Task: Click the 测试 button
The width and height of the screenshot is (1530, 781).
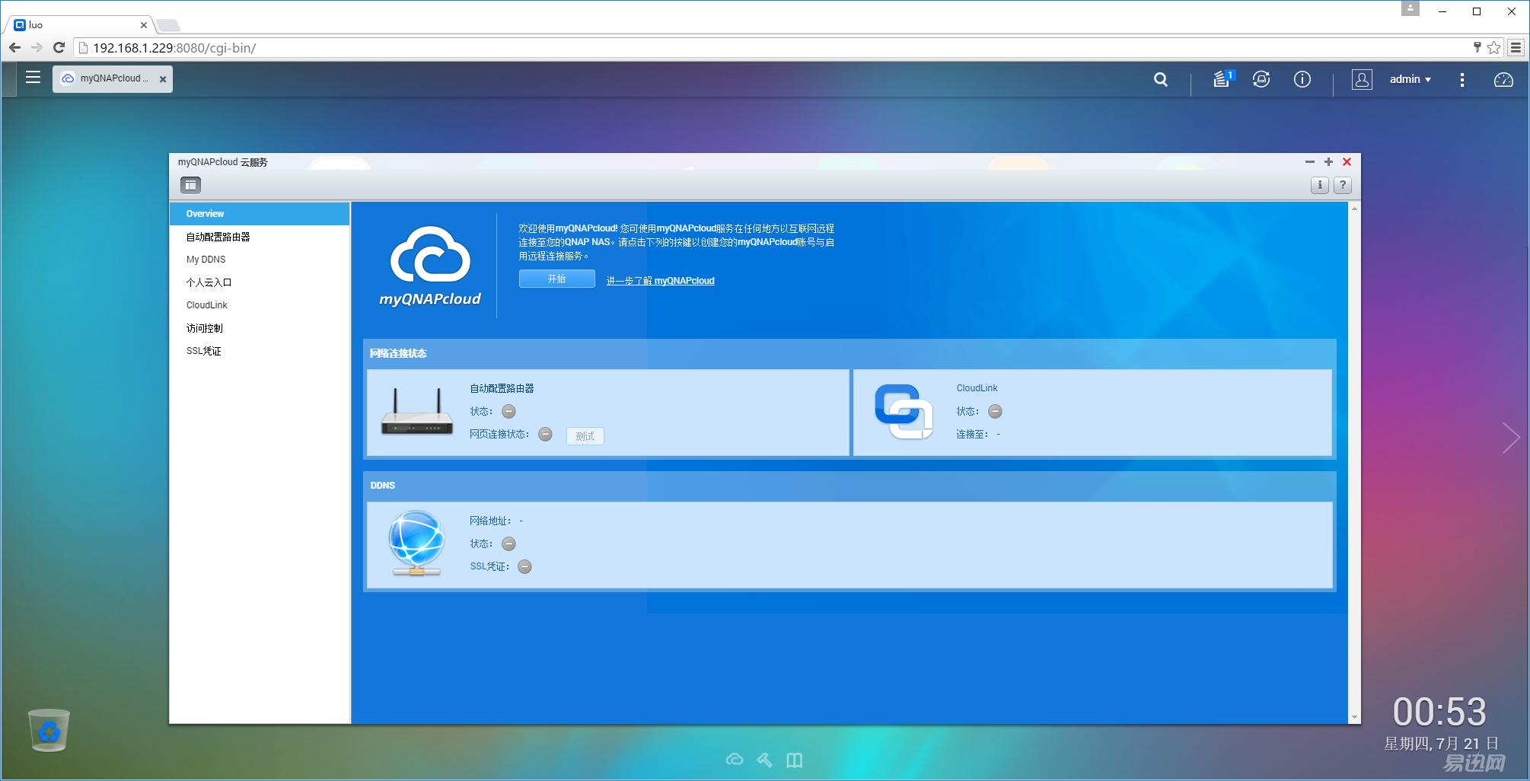Action: pos(585,436)
